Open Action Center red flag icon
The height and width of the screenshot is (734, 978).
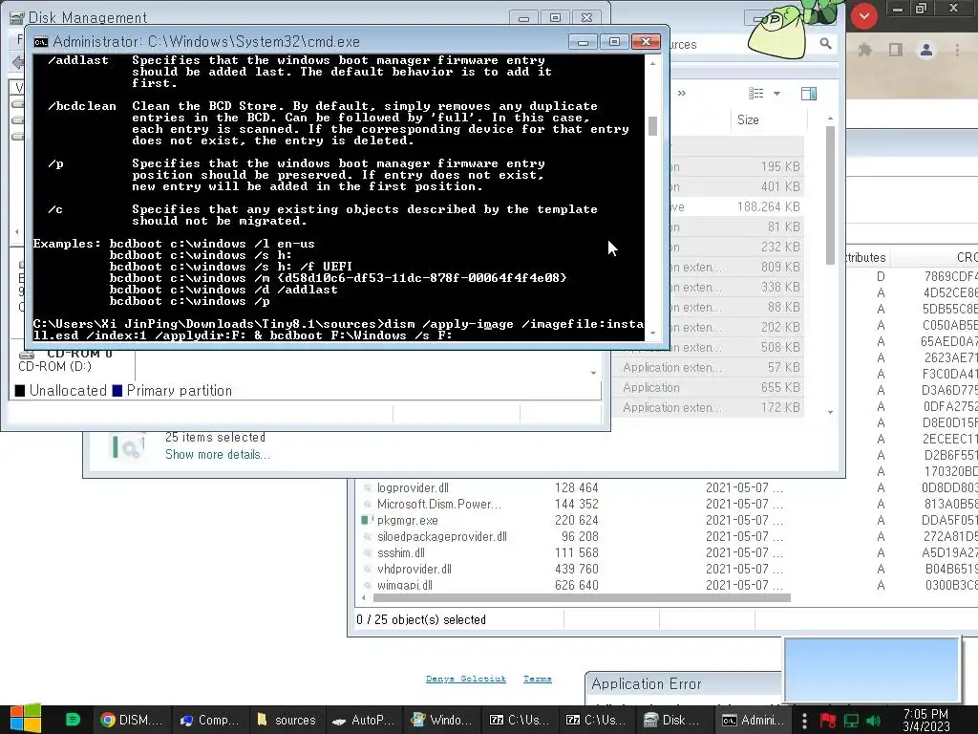[828, 721]
